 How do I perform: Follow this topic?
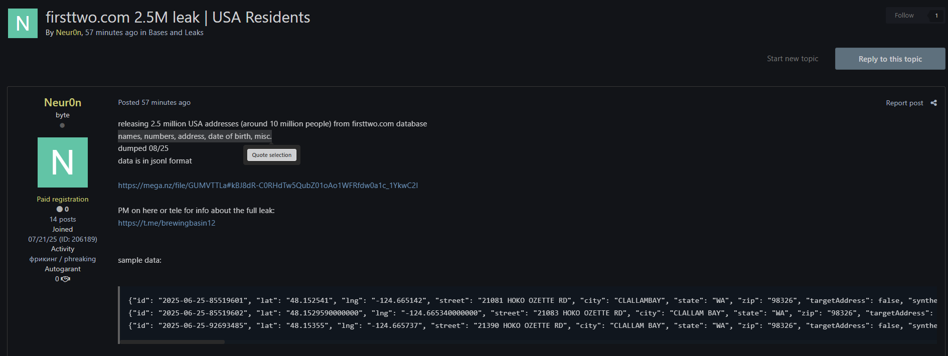click(x=904, y=16)
